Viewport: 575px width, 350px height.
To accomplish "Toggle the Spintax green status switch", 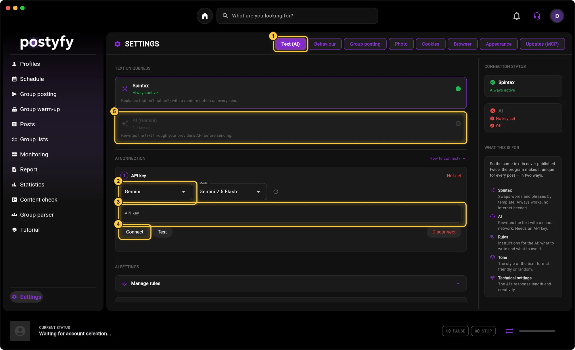I will pos(458,89).
